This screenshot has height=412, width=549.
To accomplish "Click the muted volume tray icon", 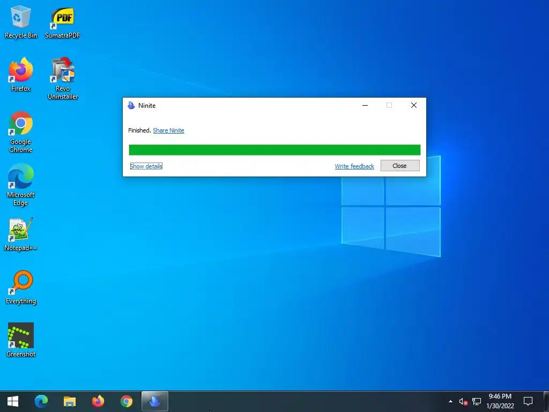I will tap(463, 401).
